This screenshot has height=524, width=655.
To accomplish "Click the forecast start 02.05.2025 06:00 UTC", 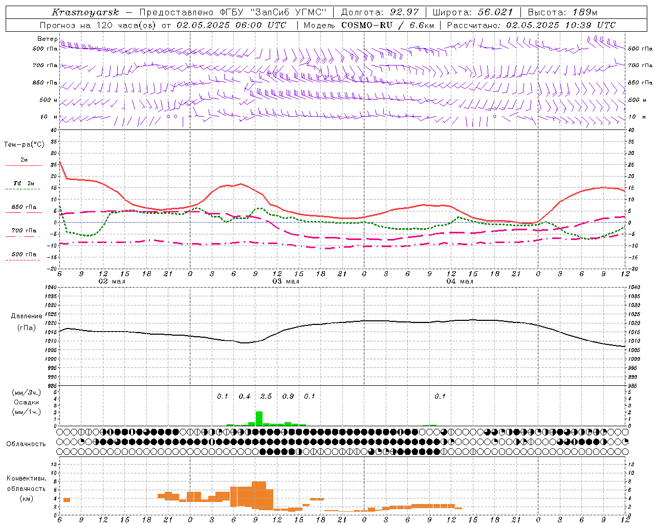I will click(x=231, y=25).
